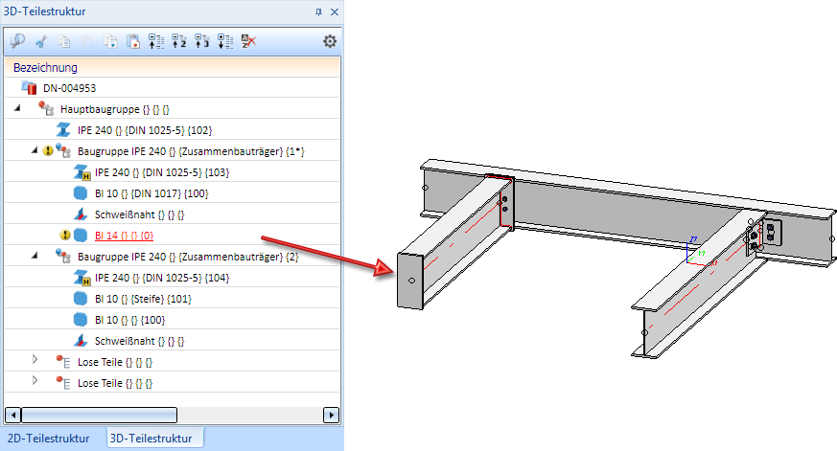Expand the second Lose Teile node

click(35, 380)
